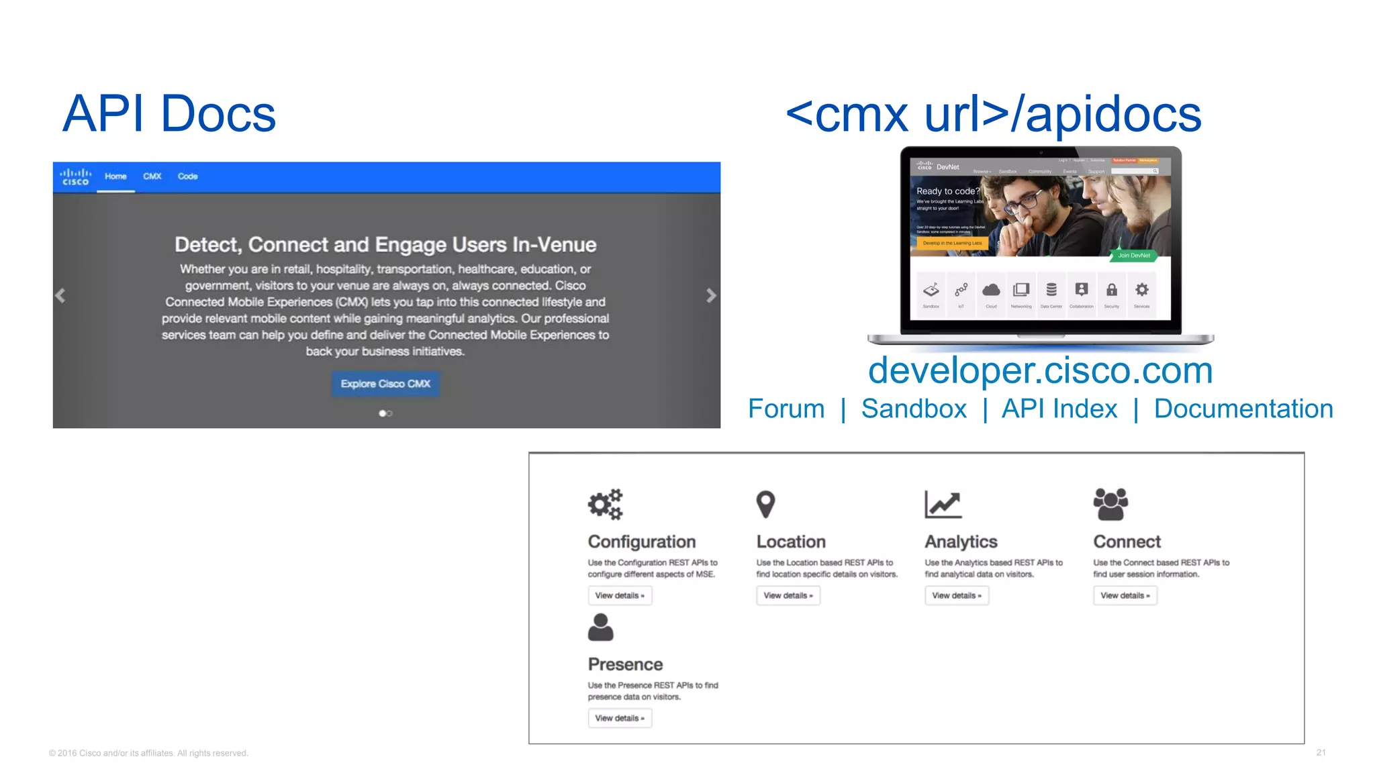The height and width of the screenshot is (773, 1375).
Task: Click the API Docs slide title
Action: [169, 113]
